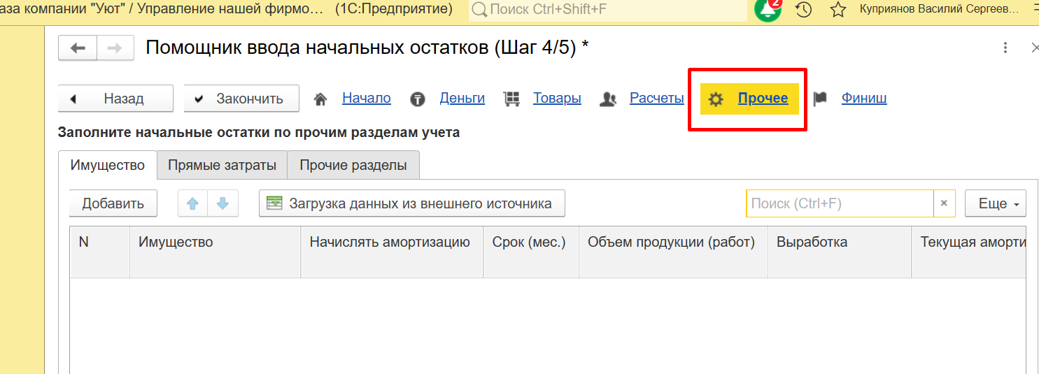Go to the Деньги step link
Image resolution: width=1039 pixels, height=374 pixels.
[462, 99]
